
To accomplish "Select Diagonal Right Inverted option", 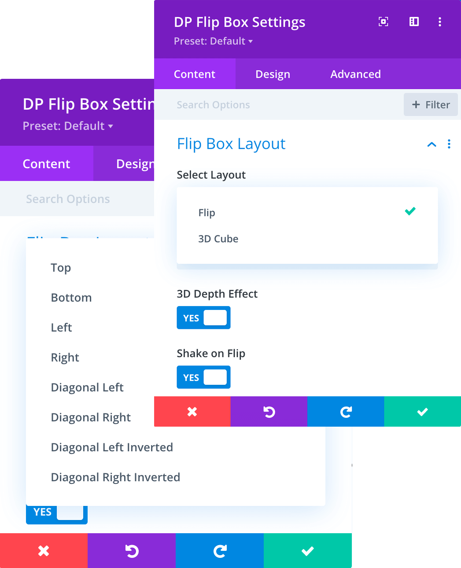I will point(115,477).
